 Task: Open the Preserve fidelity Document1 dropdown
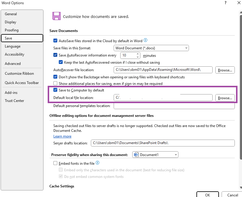coord(155,155)
